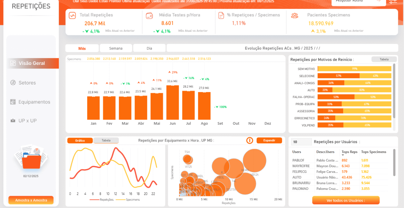Click the search arrow icon
The image size is (404, 208).
[x=379, y=1]
